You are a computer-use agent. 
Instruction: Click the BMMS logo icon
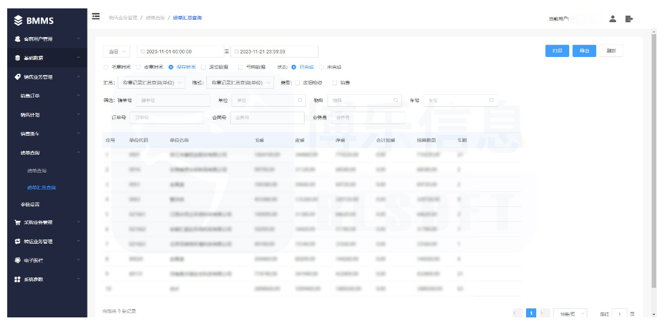(18, 20)
